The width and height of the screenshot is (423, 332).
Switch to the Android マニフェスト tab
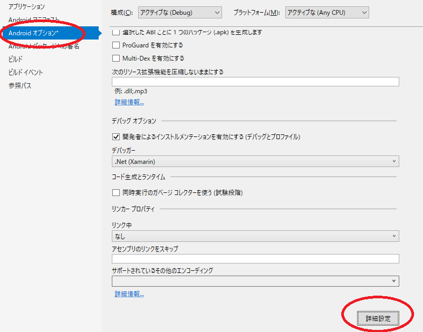click(x=34, y=19)
